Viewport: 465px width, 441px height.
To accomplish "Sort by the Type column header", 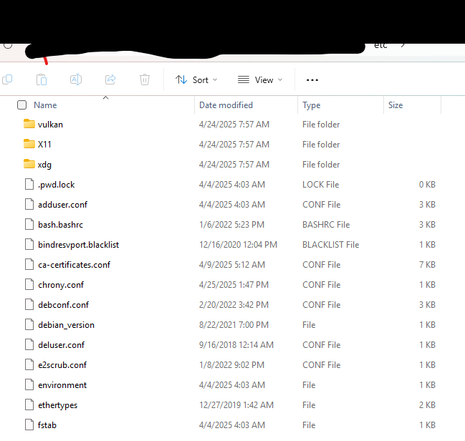I will (312, 105).
